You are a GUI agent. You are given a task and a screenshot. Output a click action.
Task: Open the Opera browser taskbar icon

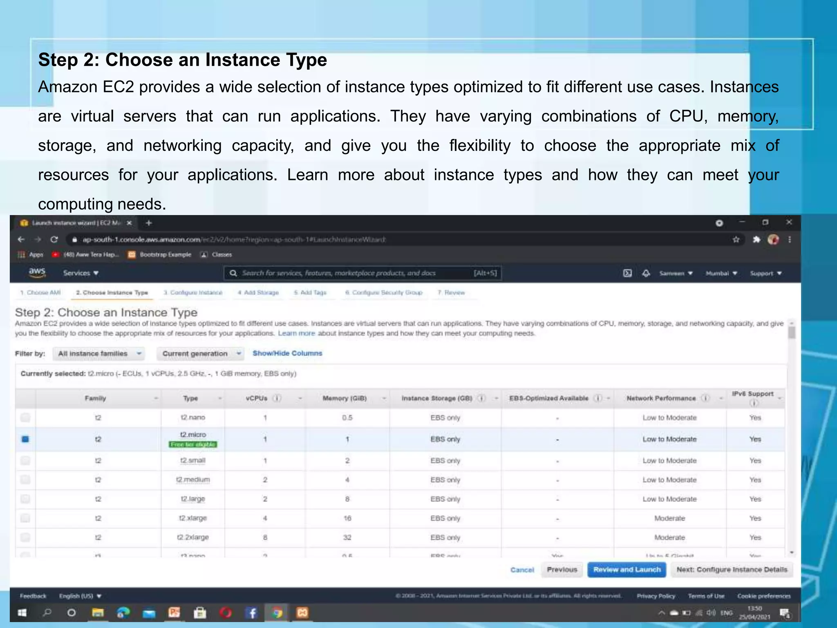(x=226, y=612)
